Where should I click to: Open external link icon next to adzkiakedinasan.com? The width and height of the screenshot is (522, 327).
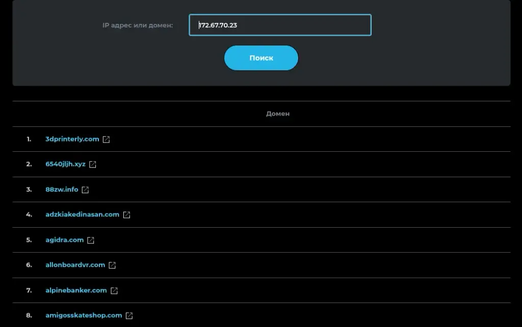pyautogui.click(x=126, y=215)
